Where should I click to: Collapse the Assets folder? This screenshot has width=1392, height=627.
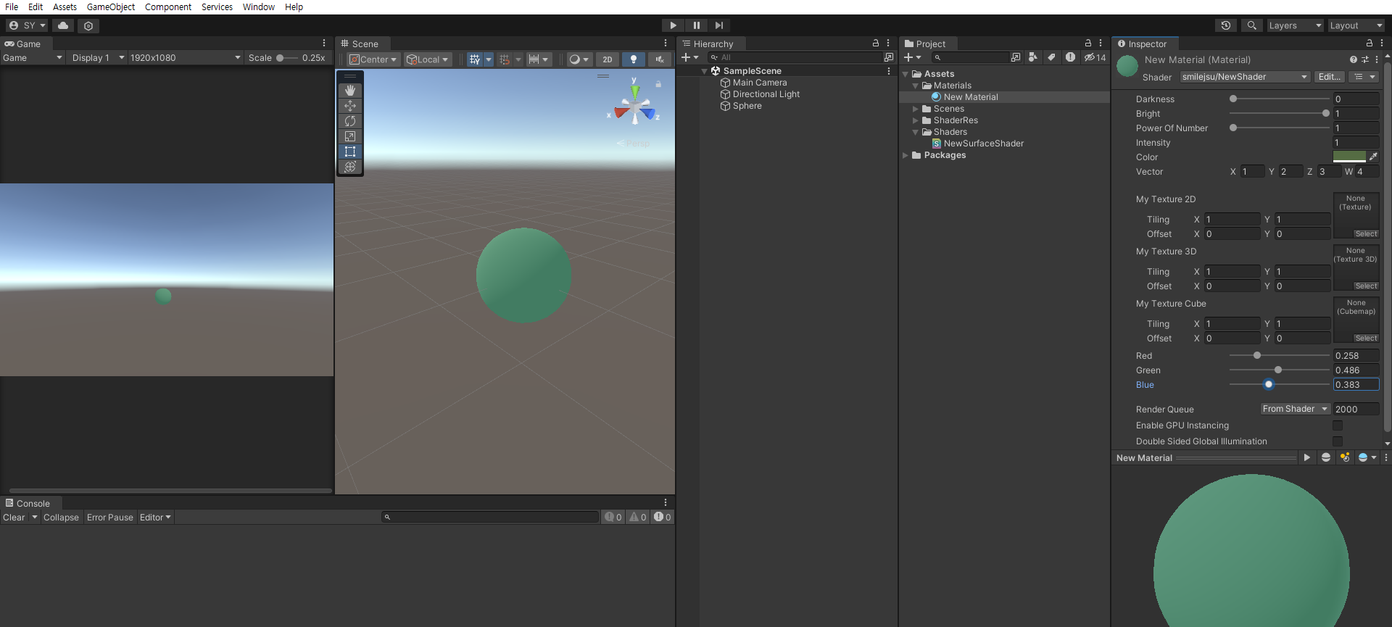click(906, 74)
